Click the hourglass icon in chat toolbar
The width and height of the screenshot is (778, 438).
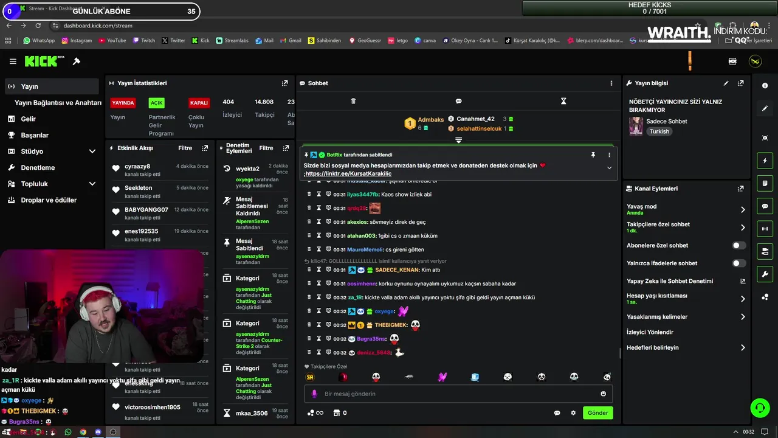(x=563, y=101)
